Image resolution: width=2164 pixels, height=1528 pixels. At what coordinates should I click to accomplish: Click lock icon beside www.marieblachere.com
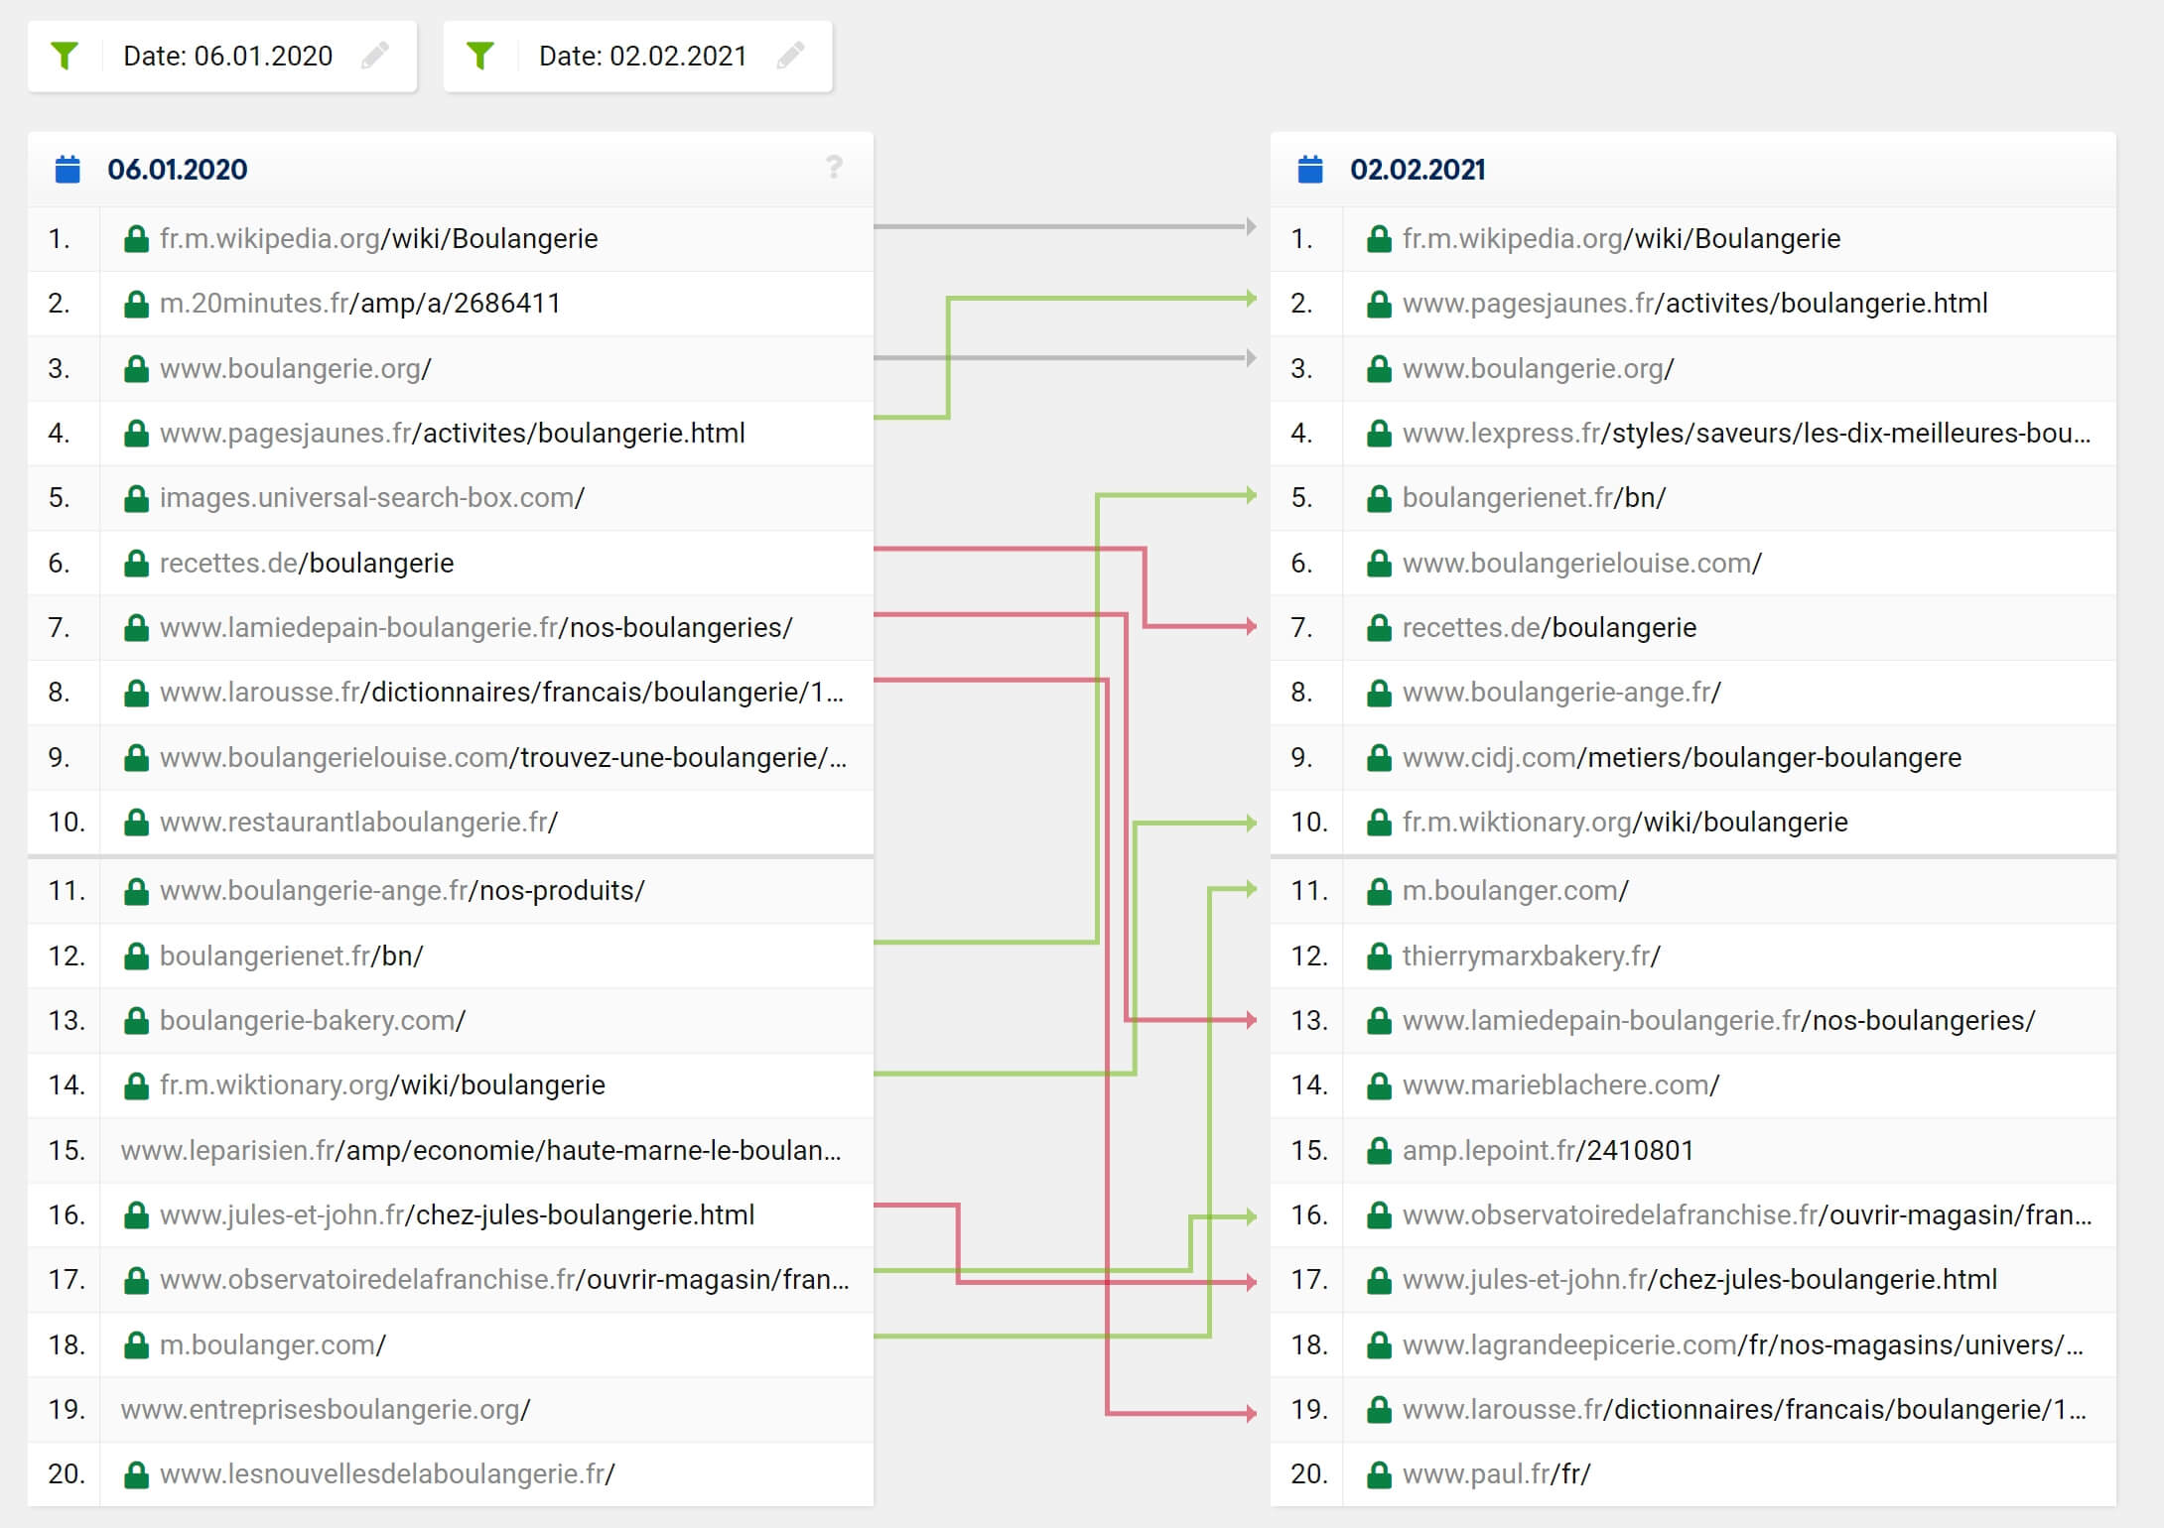point(1379,1085)
